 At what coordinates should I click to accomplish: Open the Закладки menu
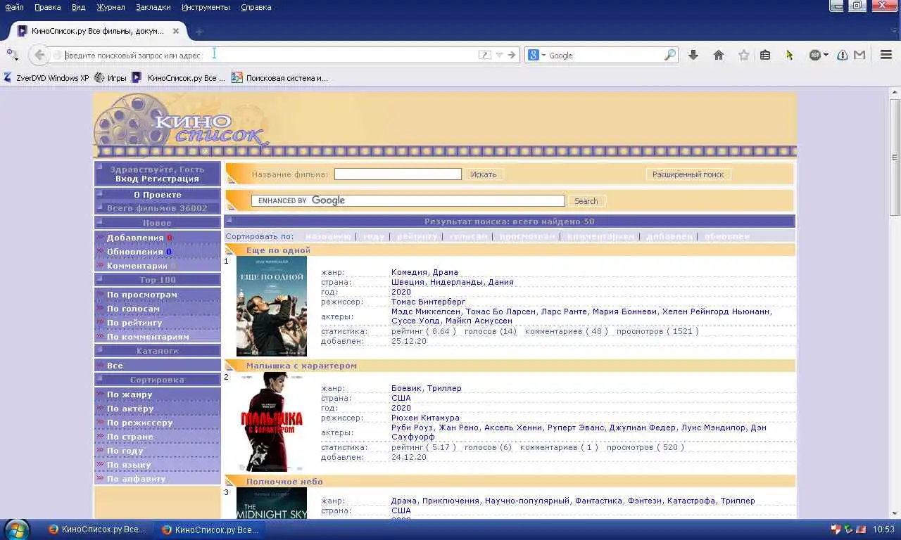153,7
